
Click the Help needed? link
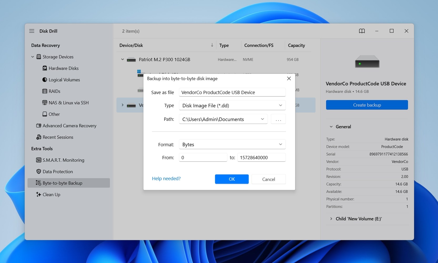(x=166, y=178)
